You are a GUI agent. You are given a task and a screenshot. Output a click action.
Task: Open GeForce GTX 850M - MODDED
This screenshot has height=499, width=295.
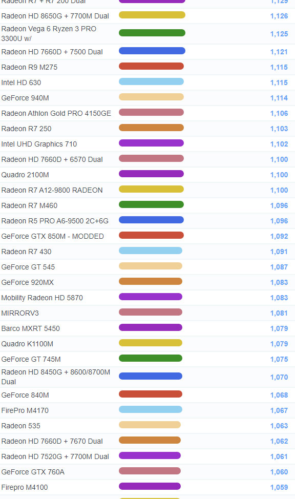(53, 237)
